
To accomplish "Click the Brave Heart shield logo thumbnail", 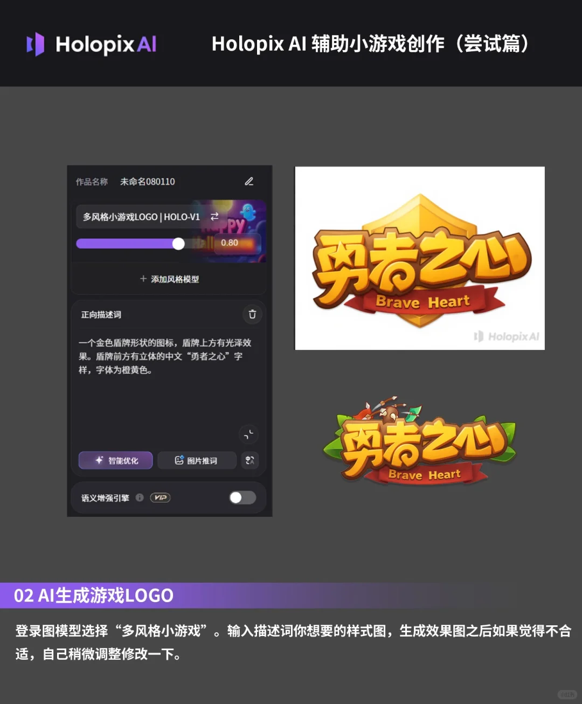I will pyautogui.click(x=419, y=257).
